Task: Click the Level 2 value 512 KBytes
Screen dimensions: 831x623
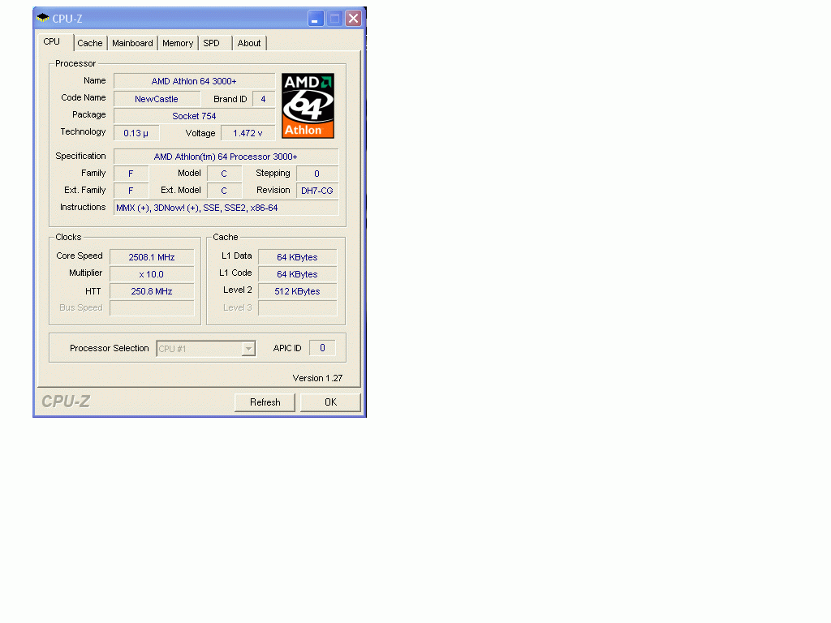Action: pos(297,291)
